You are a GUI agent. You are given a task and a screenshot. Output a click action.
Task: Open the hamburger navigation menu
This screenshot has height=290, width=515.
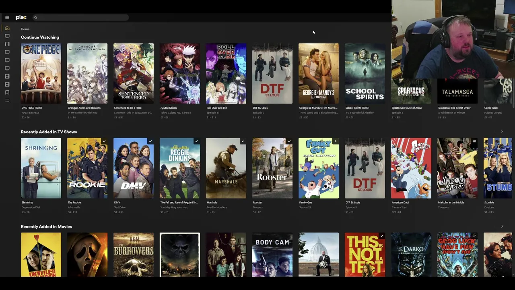(x=7, y=18)
